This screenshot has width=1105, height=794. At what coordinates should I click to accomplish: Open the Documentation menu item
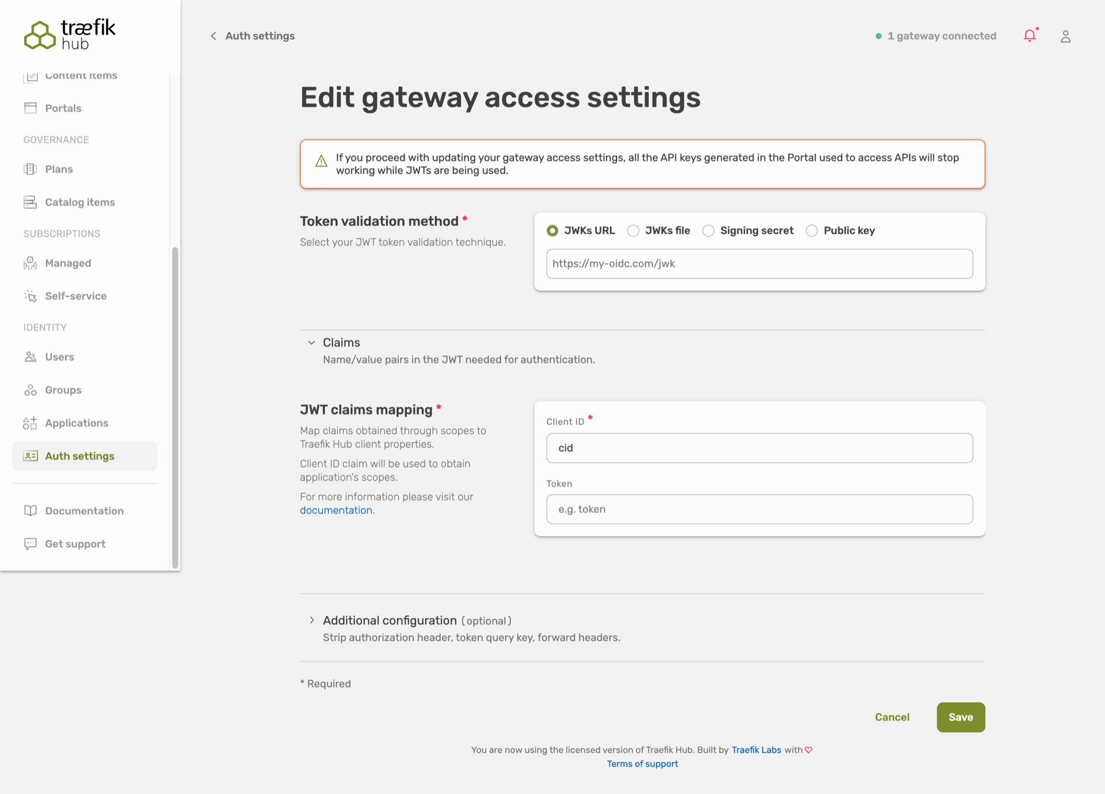85,511
